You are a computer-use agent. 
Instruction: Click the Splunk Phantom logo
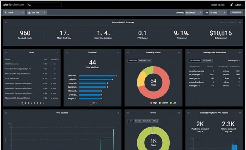[13, 5]
